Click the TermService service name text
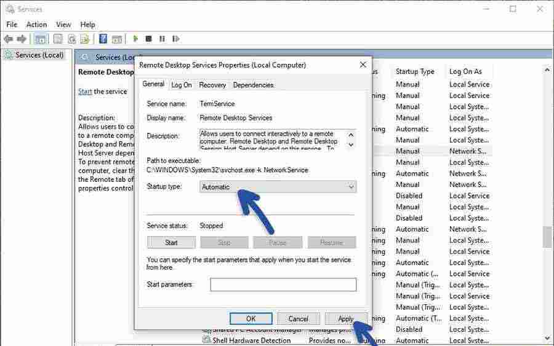Viewport: 554px width, 346px height. 217,104
